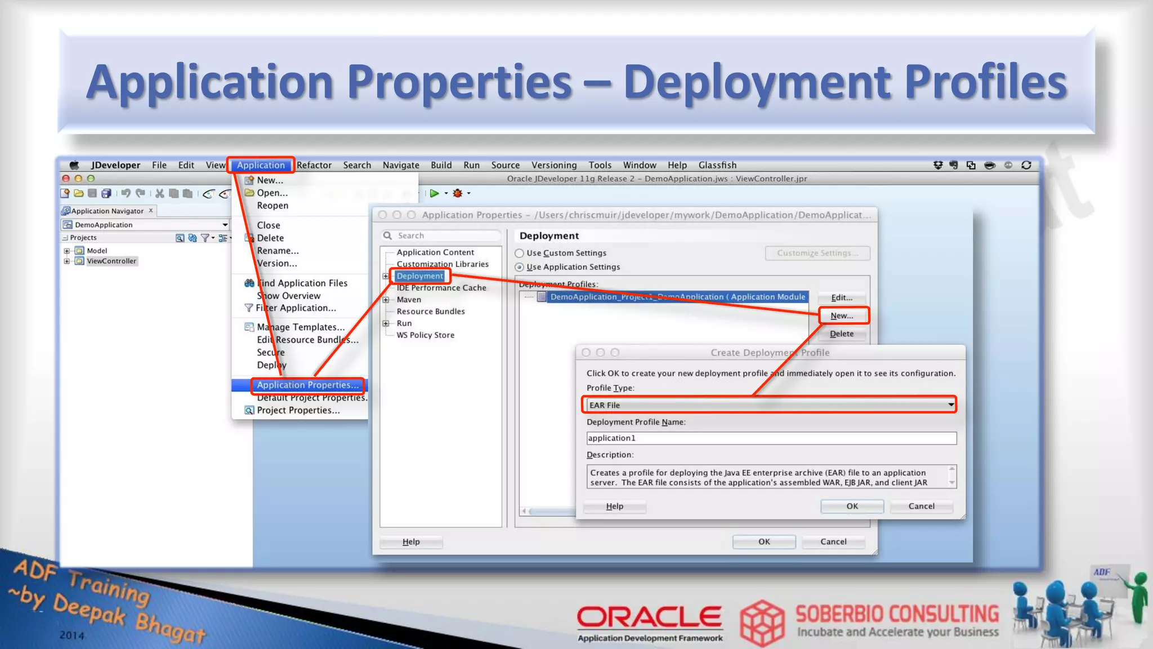Click OK in Create Deployment Profile dialog
Viewport: 1153px width, 649px height.
(852, 506)
